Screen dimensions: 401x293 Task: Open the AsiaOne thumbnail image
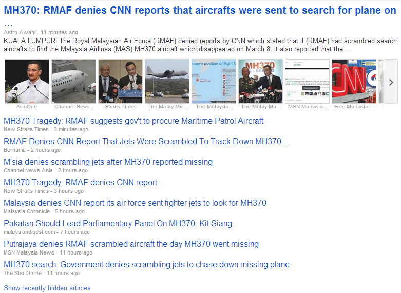click(x=27, y=81)
